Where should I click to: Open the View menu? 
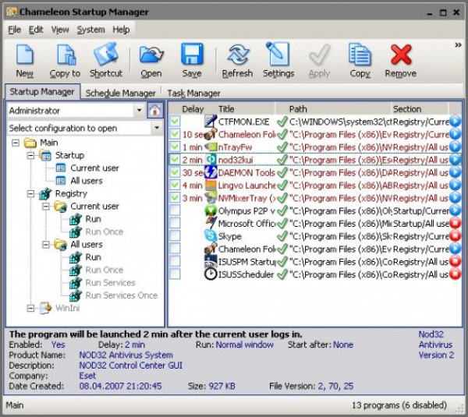tap(60, 30)
